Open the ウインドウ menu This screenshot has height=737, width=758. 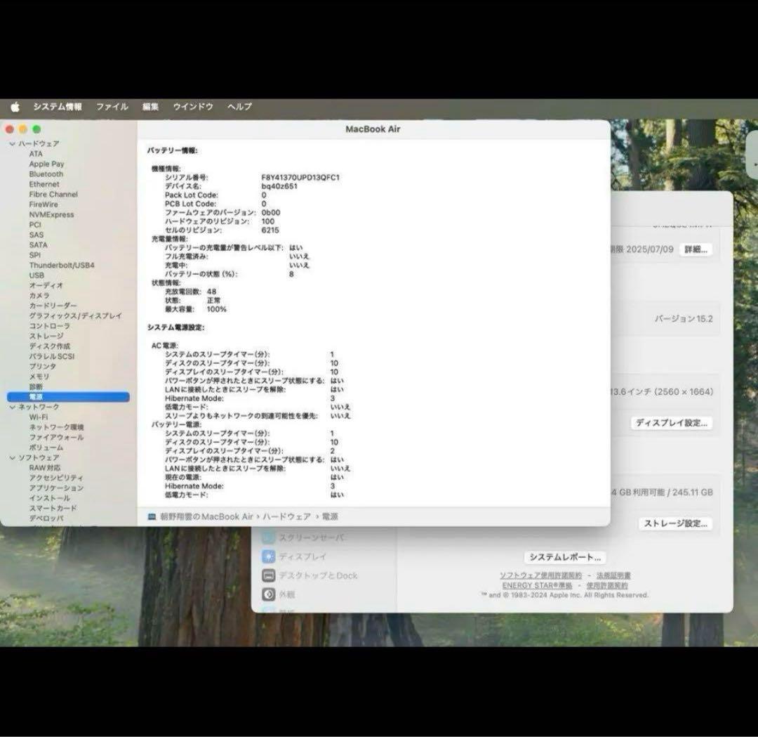point(193,107)
